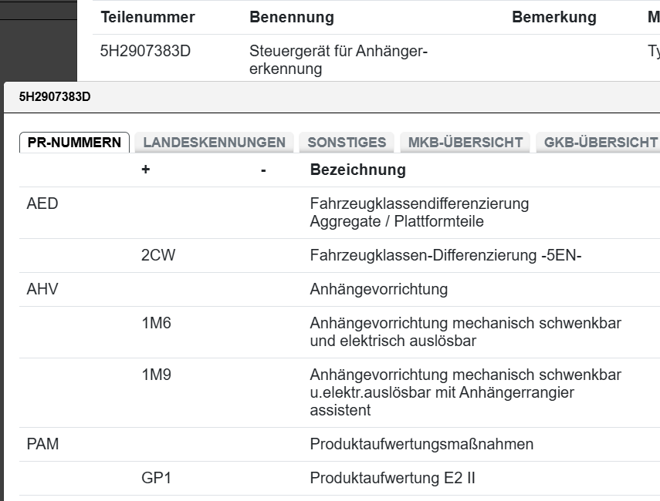The width and height of the screenshot is (660, 501).
Task: Select the MKB-ÜBERSICHT tab
Action: [x=465, y=143]
